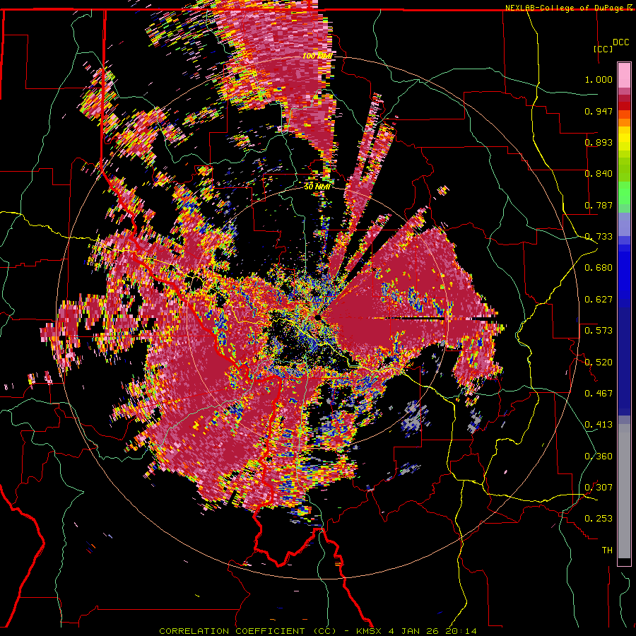The height and width of the screenshot is (636, 636).
Task: Click the 0.307 scale value
Action: [x=599, y=487]
